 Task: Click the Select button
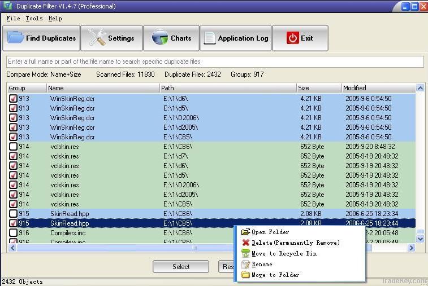(181, 266)
